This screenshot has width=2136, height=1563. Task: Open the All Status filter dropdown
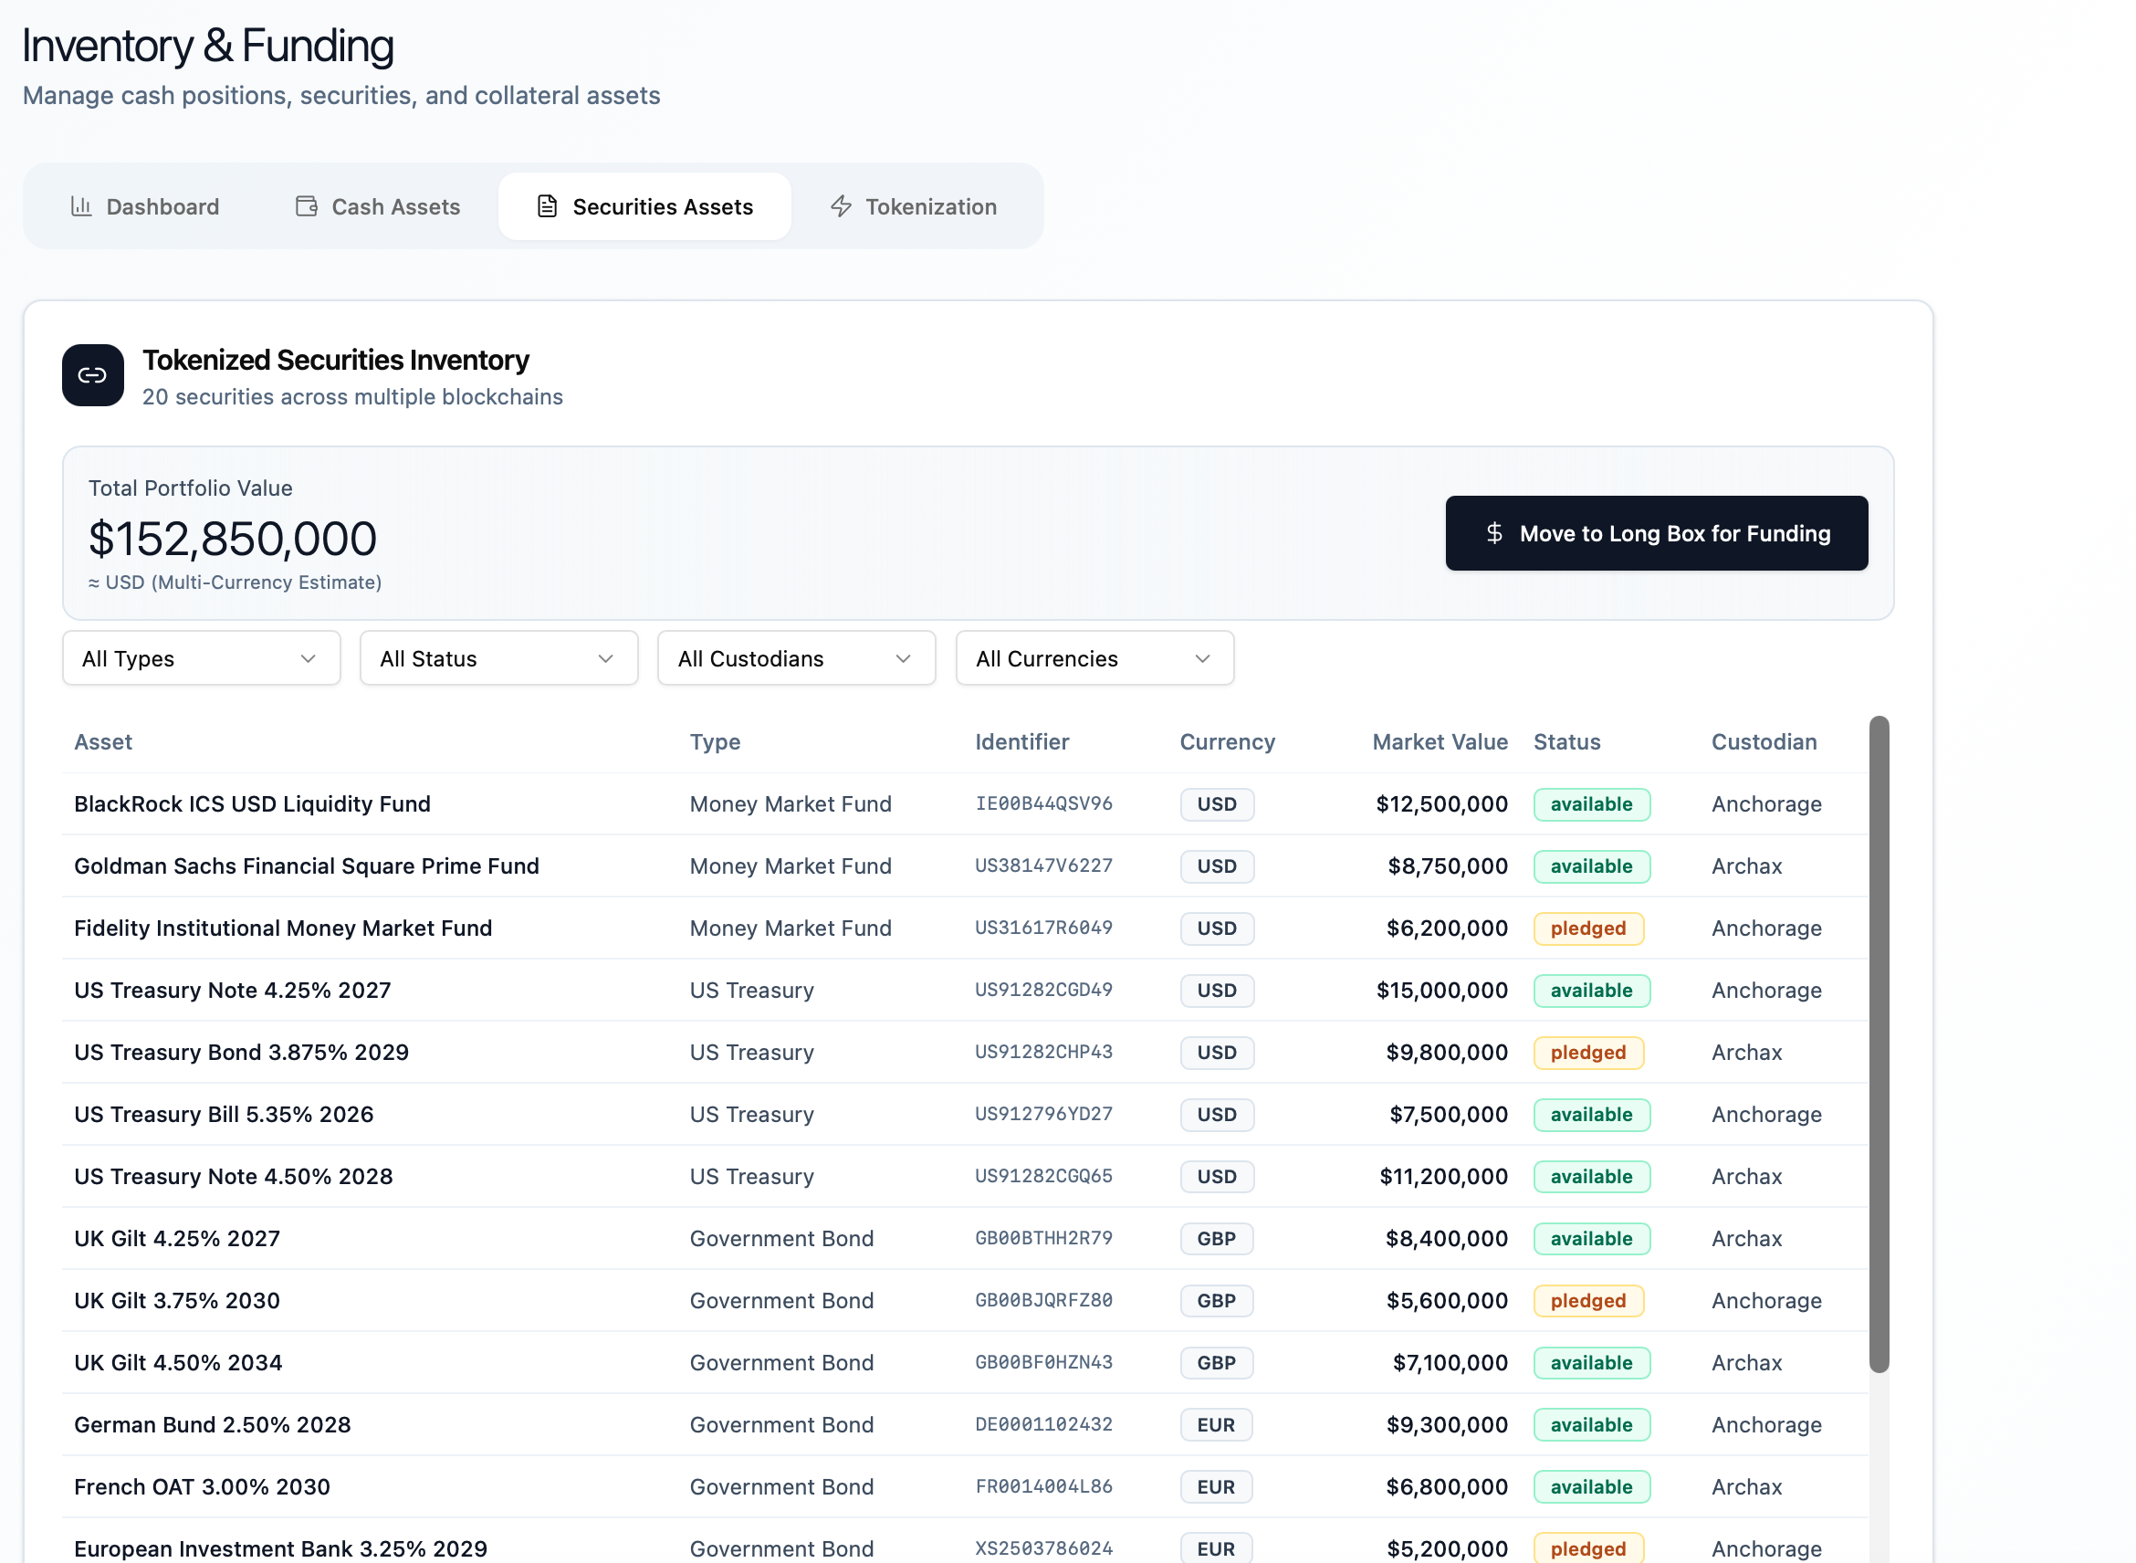click(x=498, y=658)
